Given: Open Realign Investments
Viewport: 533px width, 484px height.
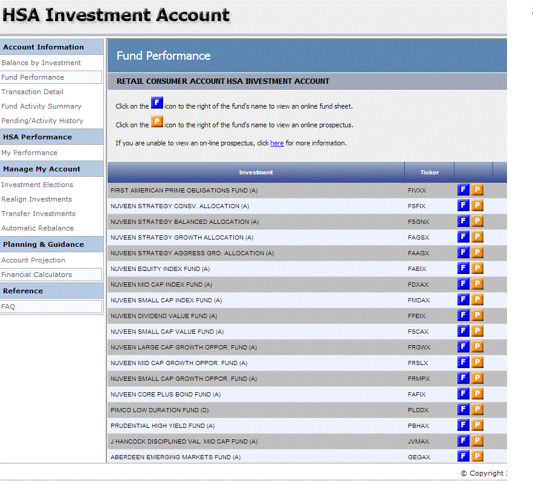Looking at the screenshot, I should click(x=36, y=199).
